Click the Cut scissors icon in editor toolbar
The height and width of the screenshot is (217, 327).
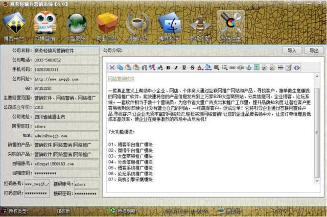tap(112, 67)
